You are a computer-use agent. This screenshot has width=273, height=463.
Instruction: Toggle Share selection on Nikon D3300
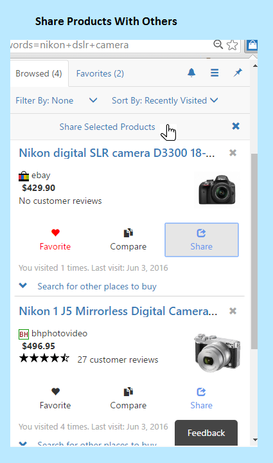(x=202, y=240)
